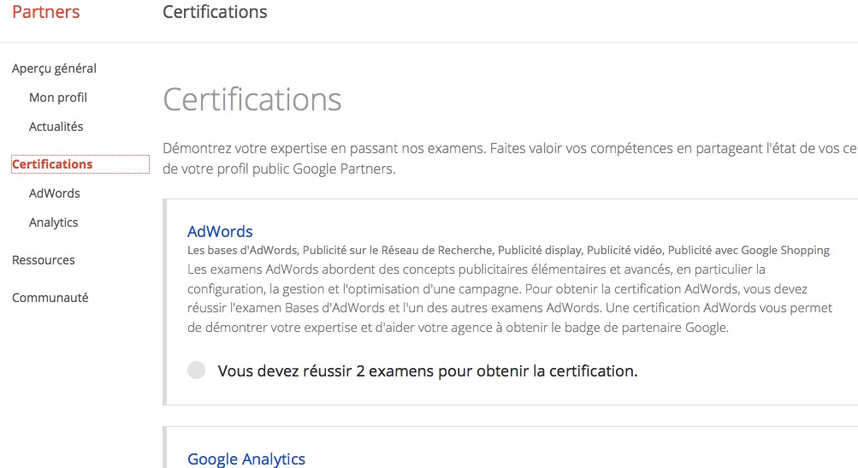Navigate to Ressources in sidebar
Viewport: 858px width, 468px height.
(x=44, y=260)
